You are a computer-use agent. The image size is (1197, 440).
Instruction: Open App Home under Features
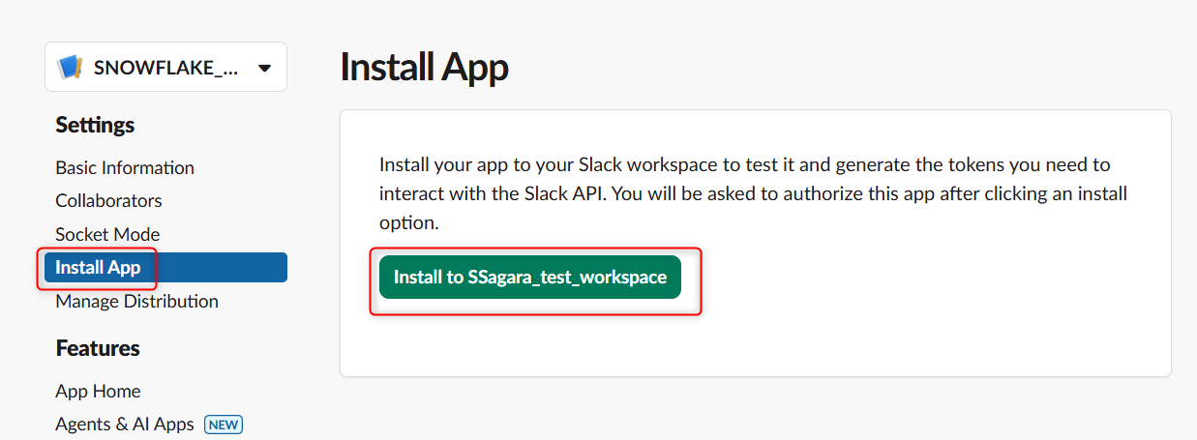[98, 391]
